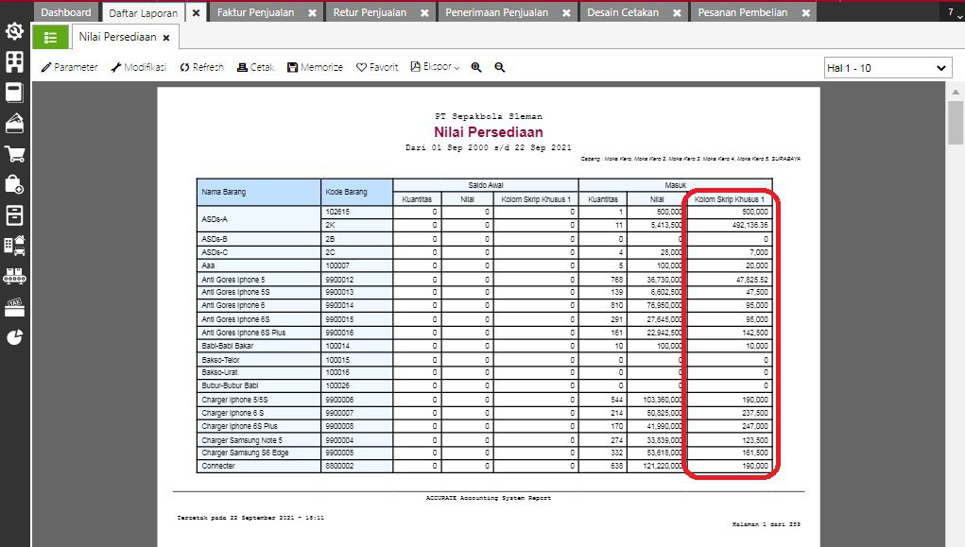Click the zoom in magnifier icon
The height and width of the screenshot is (547, 965).
(x=476, y=67)
